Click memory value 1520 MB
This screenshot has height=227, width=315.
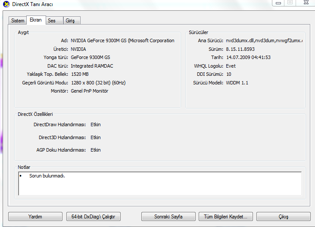[80, 75]
